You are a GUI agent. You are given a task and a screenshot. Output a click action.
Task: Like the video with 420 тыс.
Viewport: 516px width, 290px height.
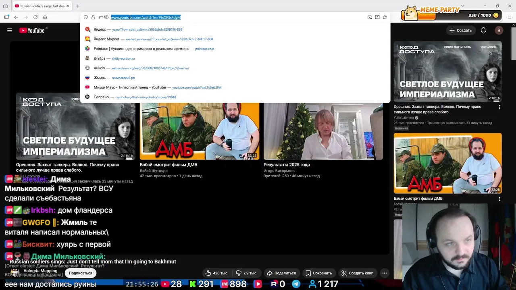pyautogui.click(x=217, y=273)
